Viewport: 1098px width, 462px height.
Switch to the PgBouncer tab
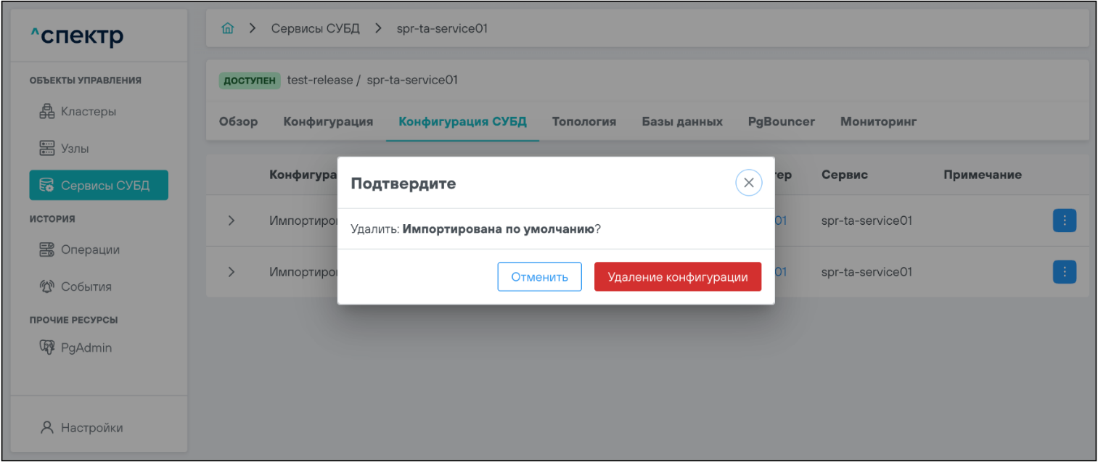pos(781,122)
